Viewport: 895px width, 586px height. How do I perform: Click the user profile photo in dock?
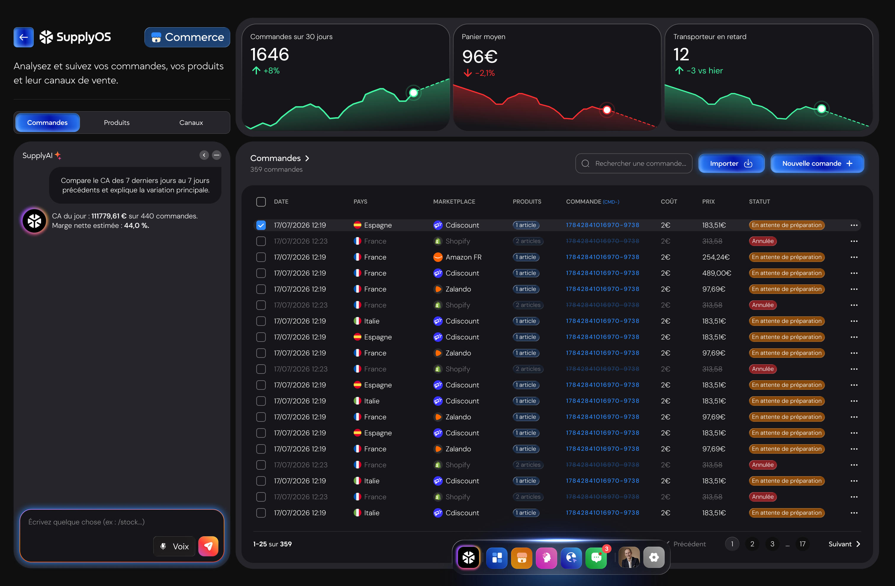coord(629,557)
